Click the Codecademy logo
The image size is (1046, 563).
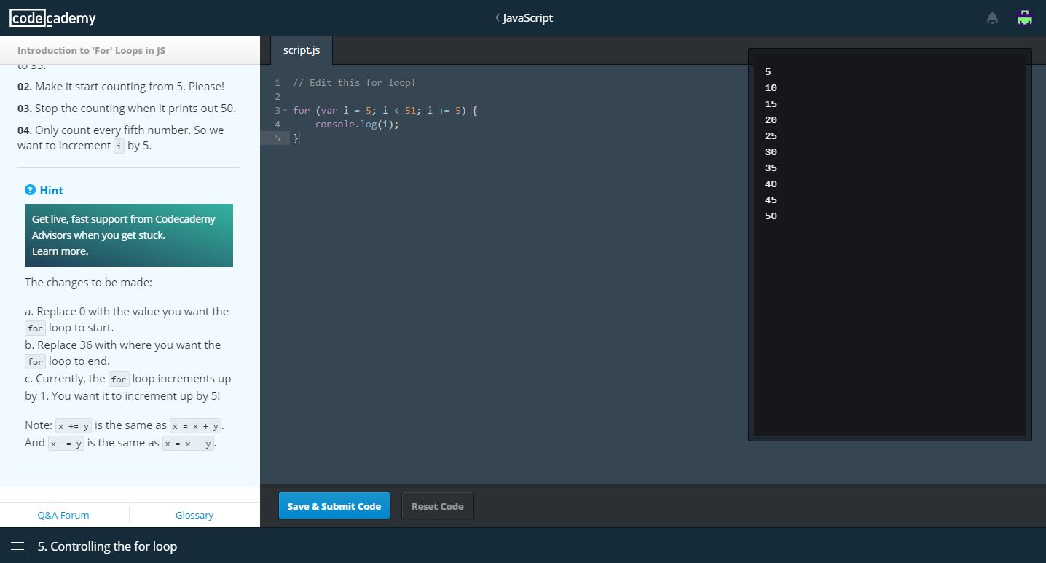[52, 17]
